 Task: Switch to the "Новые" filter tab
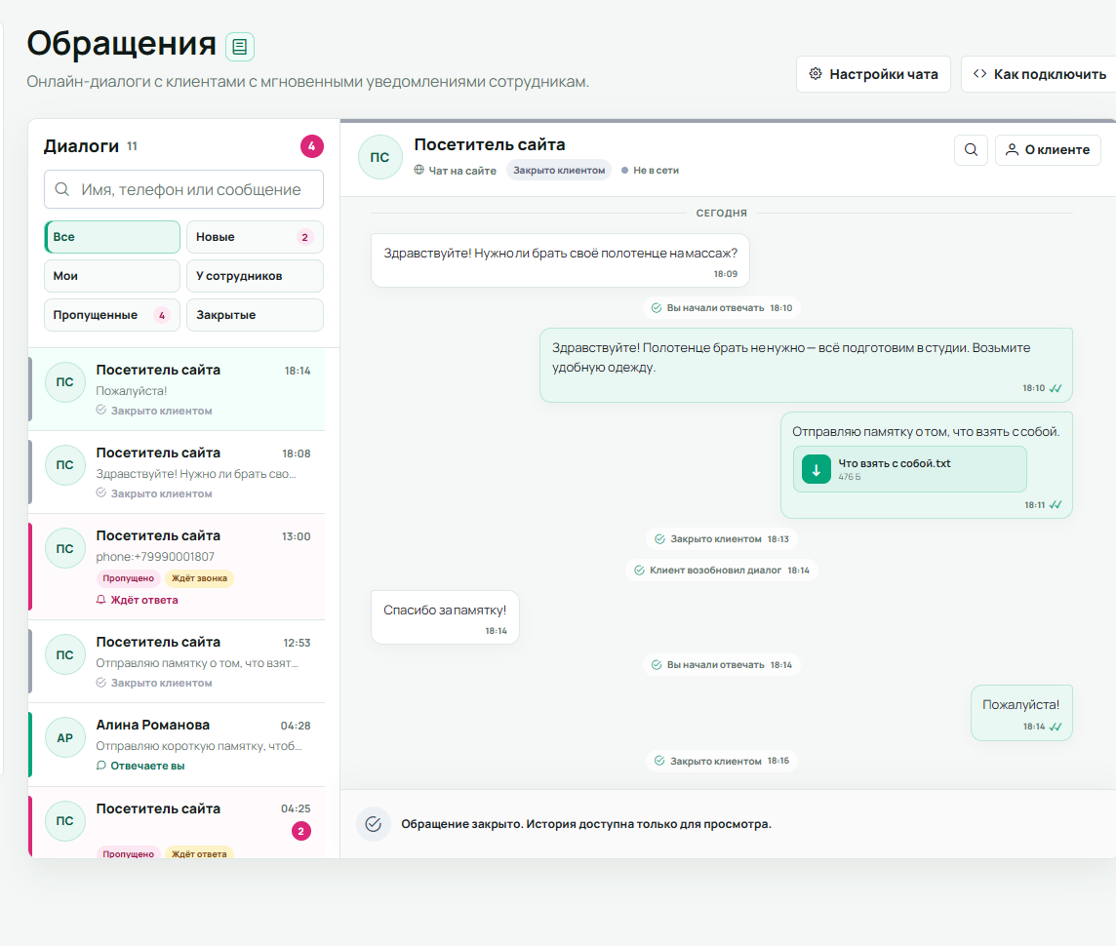tap(255, 237)
